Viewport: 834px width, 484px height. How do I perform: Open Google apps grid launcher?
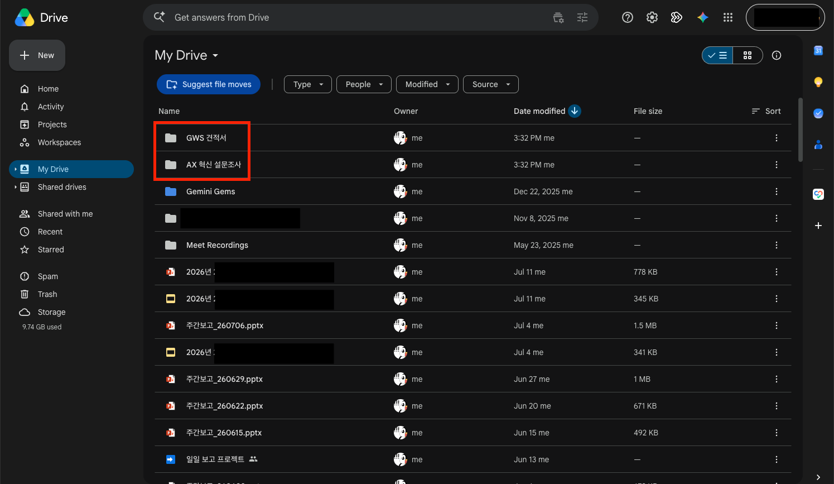tap(728, 17)
